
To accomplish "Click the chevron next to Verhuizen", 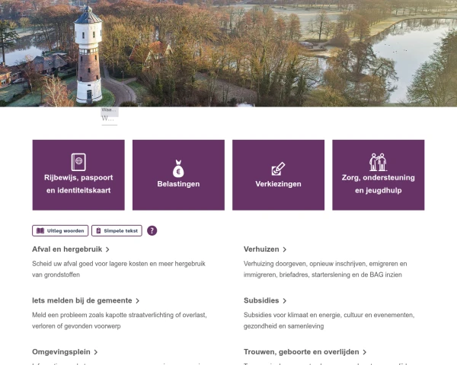I will [284, 249].
